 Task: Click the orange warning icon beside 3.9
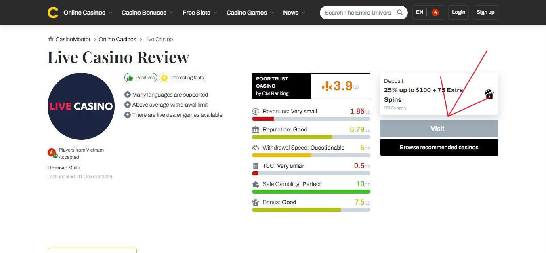point(327,86)
